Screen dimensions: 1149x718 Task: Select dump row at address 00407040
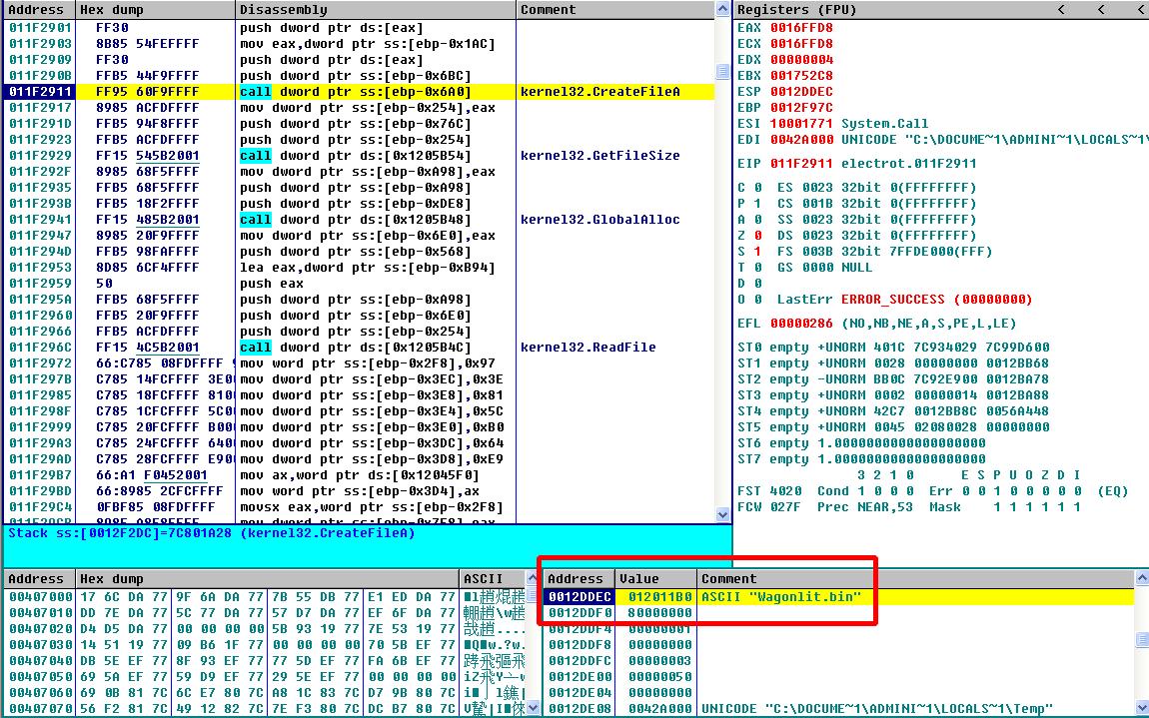pyautogui.click(x=265, y=661)
